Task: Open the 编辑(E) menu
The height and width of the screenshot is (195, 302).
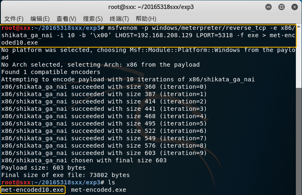Action: (x=40, y=19)
